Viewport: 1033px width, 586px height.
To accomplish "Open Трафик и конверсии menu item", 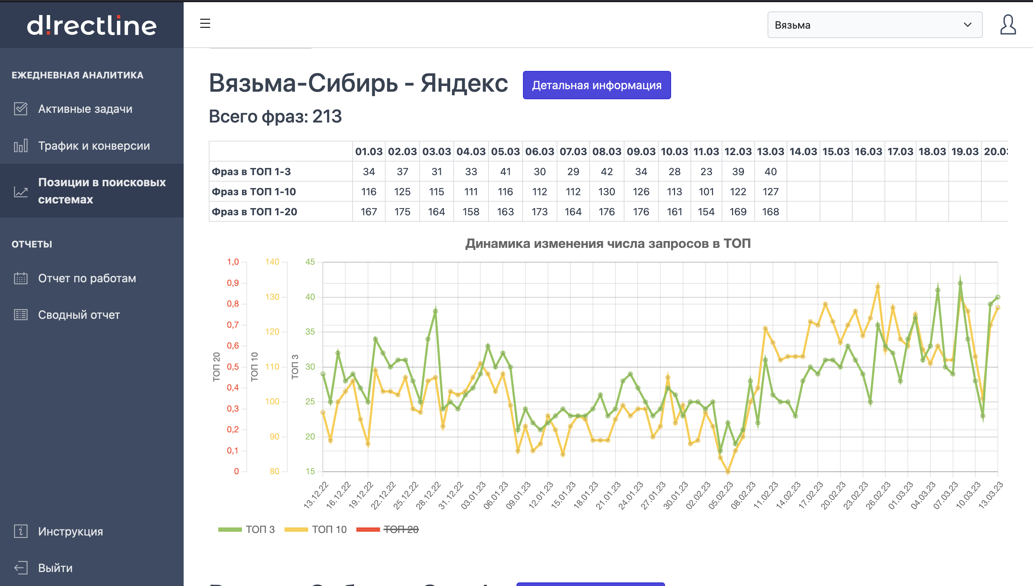I will [x=94, y=146].
